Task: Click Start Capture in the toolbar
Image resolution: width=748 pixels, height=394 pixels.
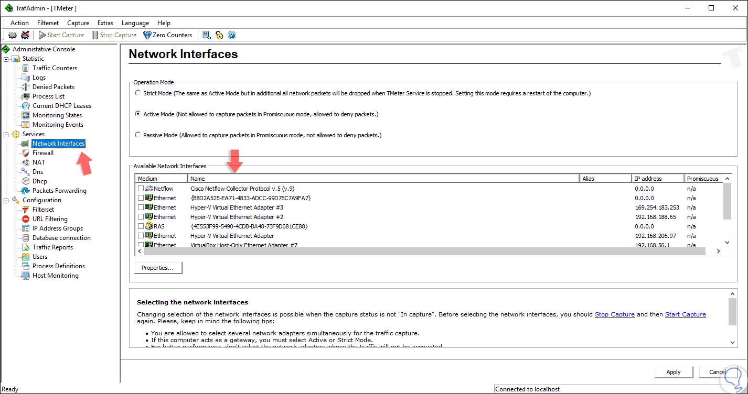Action: [x=61, y=35]
